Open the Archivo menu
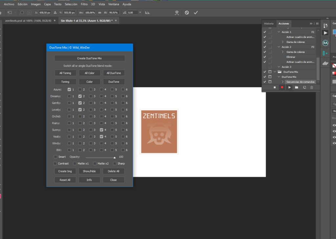This screenshot has width=336, height=239. (9, 4)
